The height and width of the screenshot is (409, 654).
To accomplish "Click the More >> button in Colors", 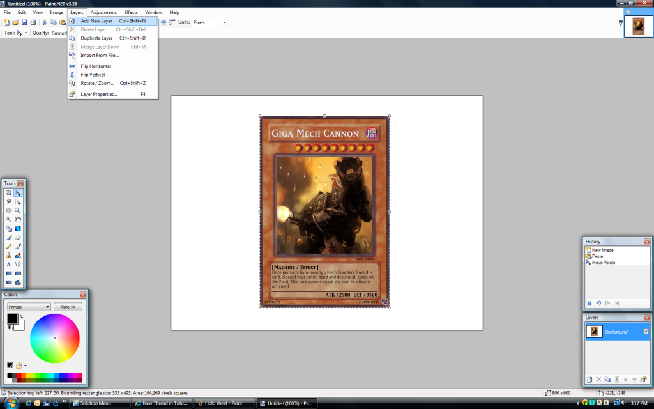I will (x=68, y=307).
